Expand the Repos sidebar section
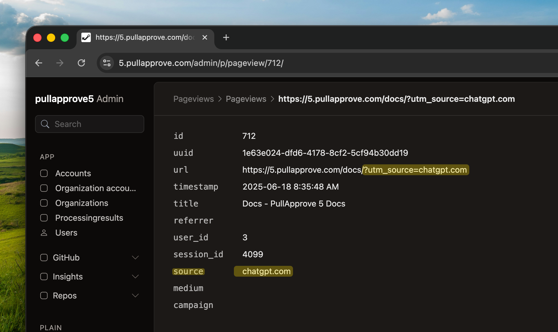 pos(135,296)
